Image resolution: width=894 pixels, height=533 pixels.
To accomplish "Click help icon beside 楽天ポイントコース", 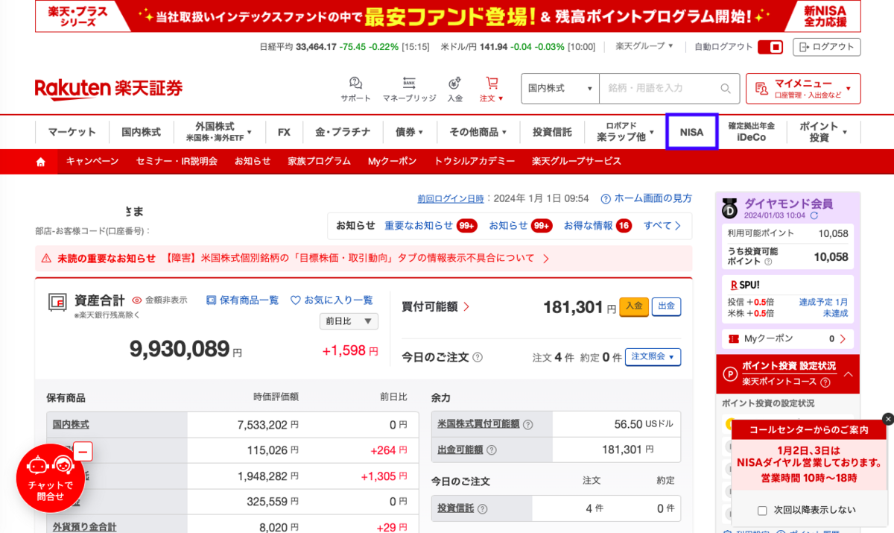I will point(825,382).
